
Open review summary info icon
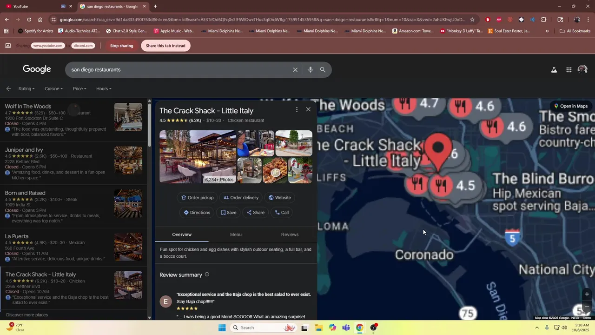(x=207, y=275)
